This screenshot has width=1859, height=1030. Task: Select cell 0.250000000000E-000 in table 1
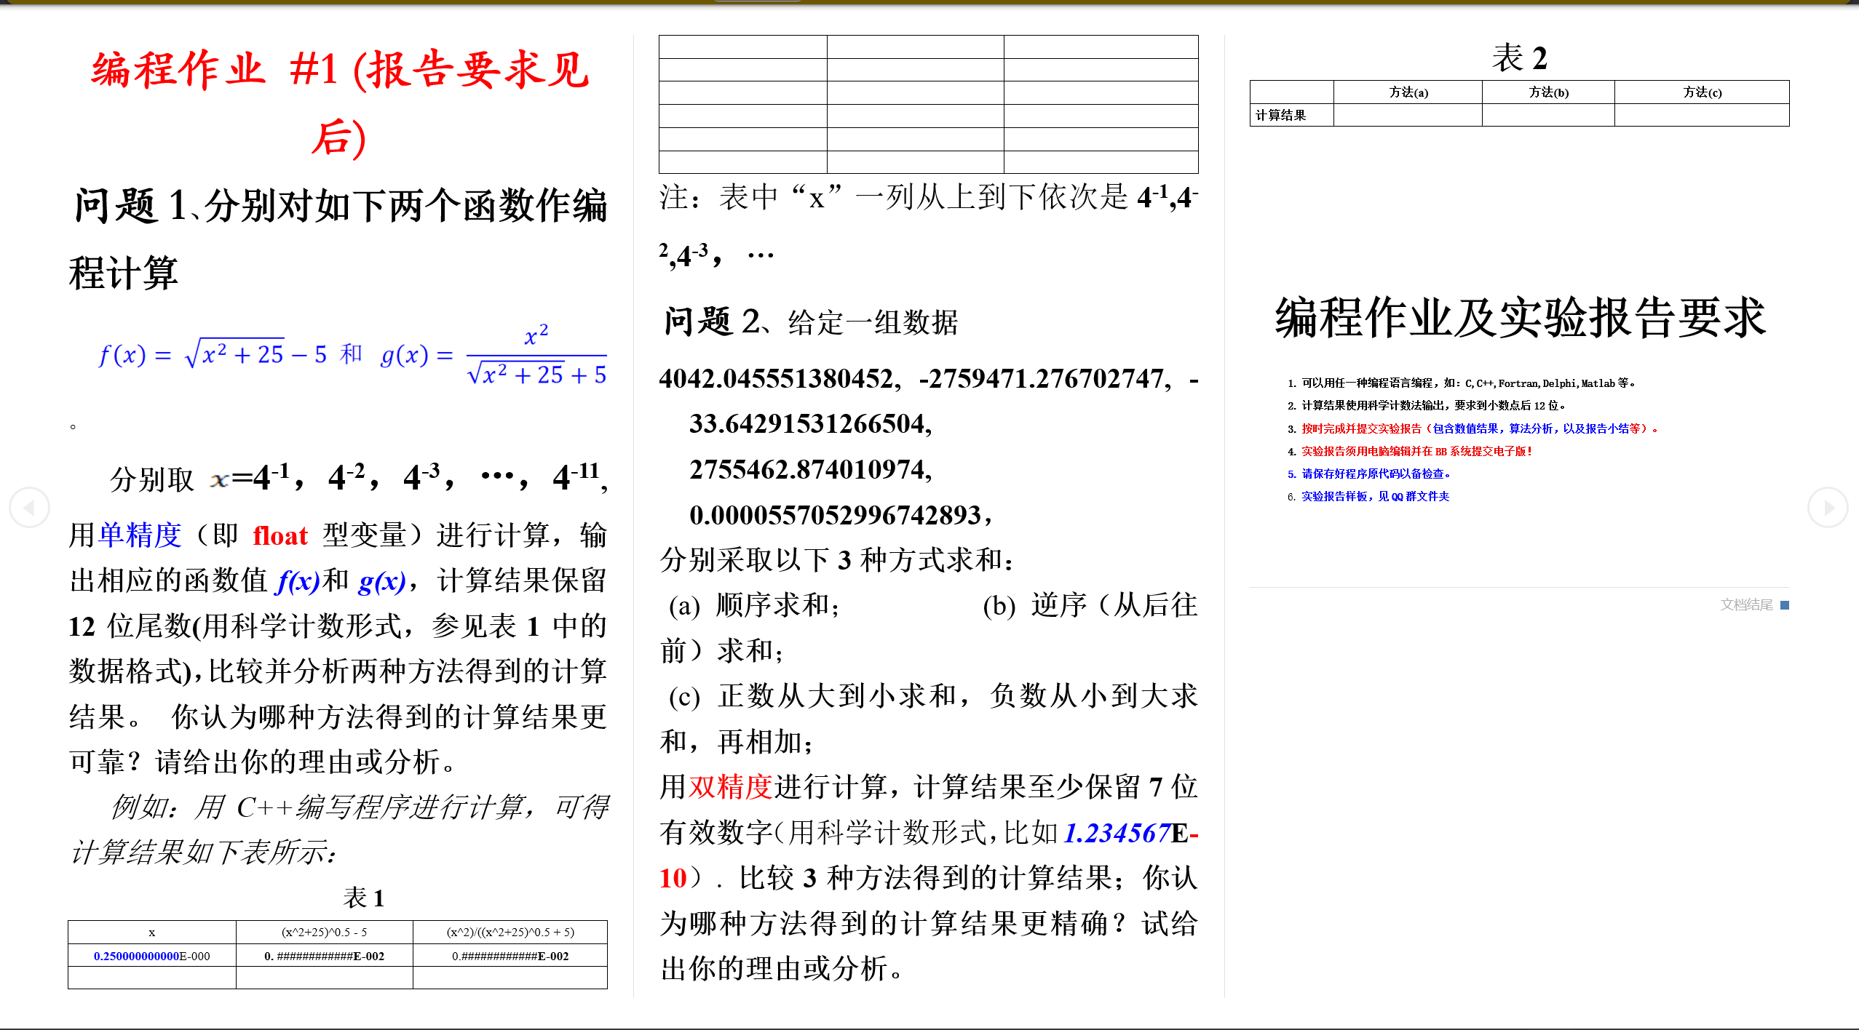[x=151, y=956]
